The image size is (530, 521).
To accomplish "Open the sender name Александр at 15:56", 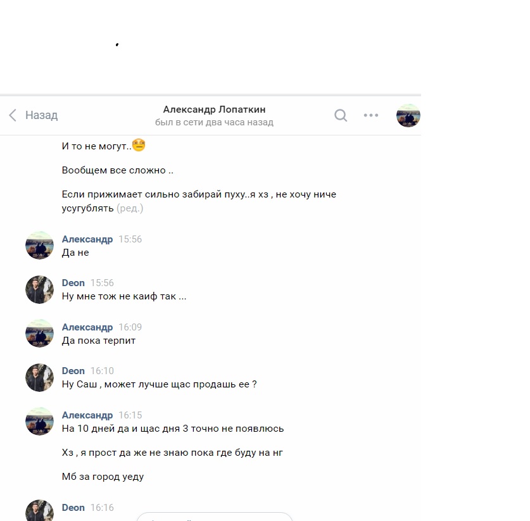I will tap(87, 239).
